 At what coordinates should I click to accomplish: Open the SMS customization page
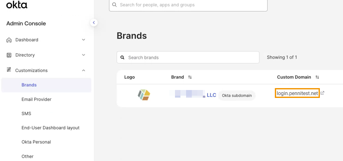[26, 113]
